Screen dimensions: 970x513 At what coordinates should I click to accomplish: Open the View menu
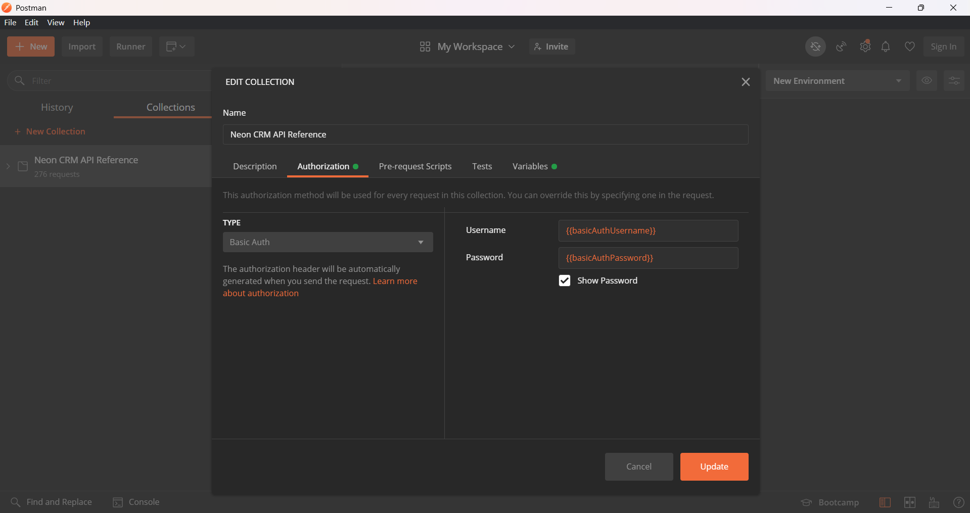click(x=56, y=23)
